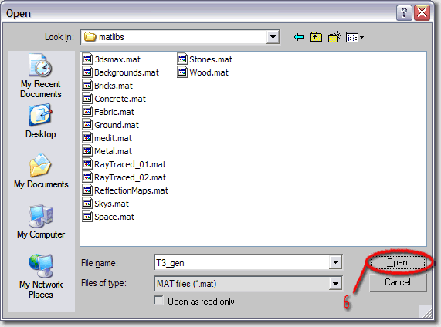The width and height of the screenshot is (441, 327).
Task: Open My Recent Documents place
Action: (41, 76)
